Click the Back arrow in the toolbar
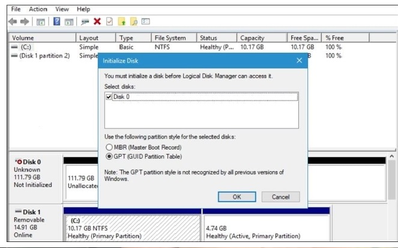This screenshot has width=398, height=248. [x=12, y=22]
